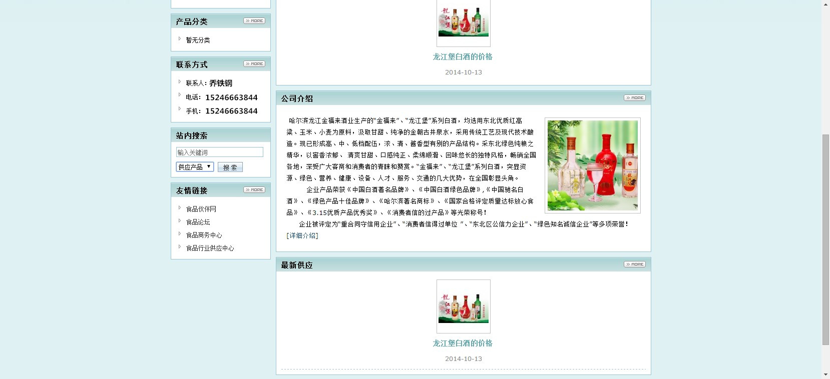Open MORE in the 友情链接 panel header
830x379 pixels.
(254, 190)
